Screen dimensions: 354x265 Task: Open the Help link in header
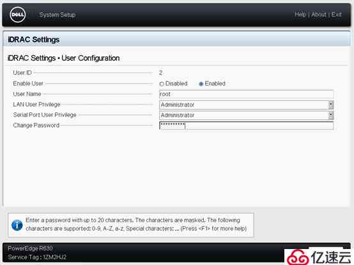coord(300,15)
